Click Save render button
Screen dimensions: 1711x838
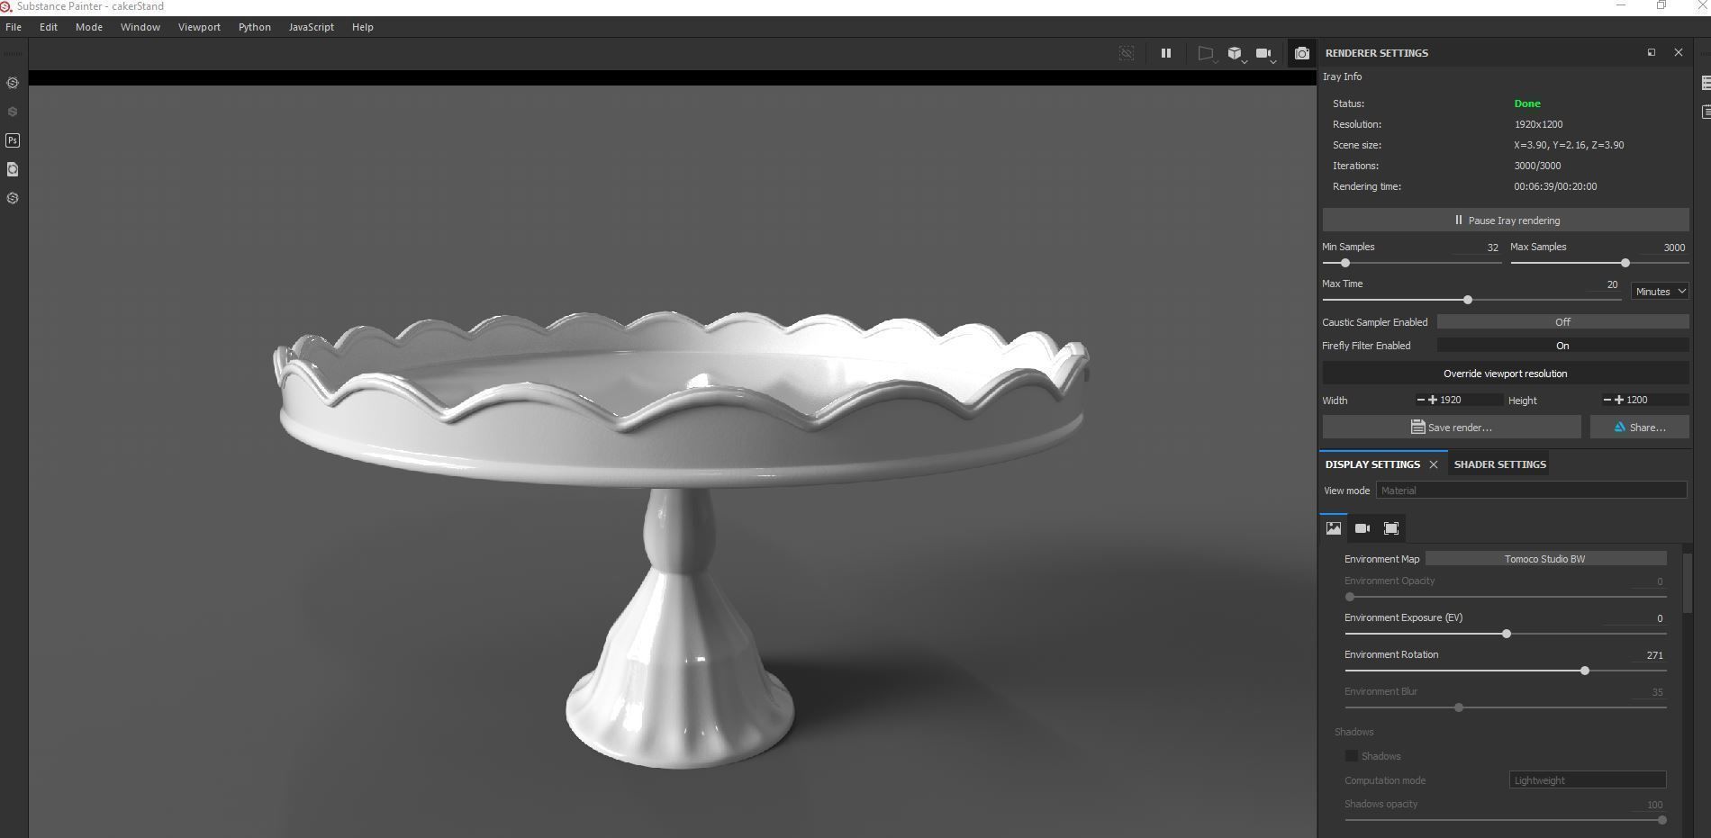coord(1452,427)
